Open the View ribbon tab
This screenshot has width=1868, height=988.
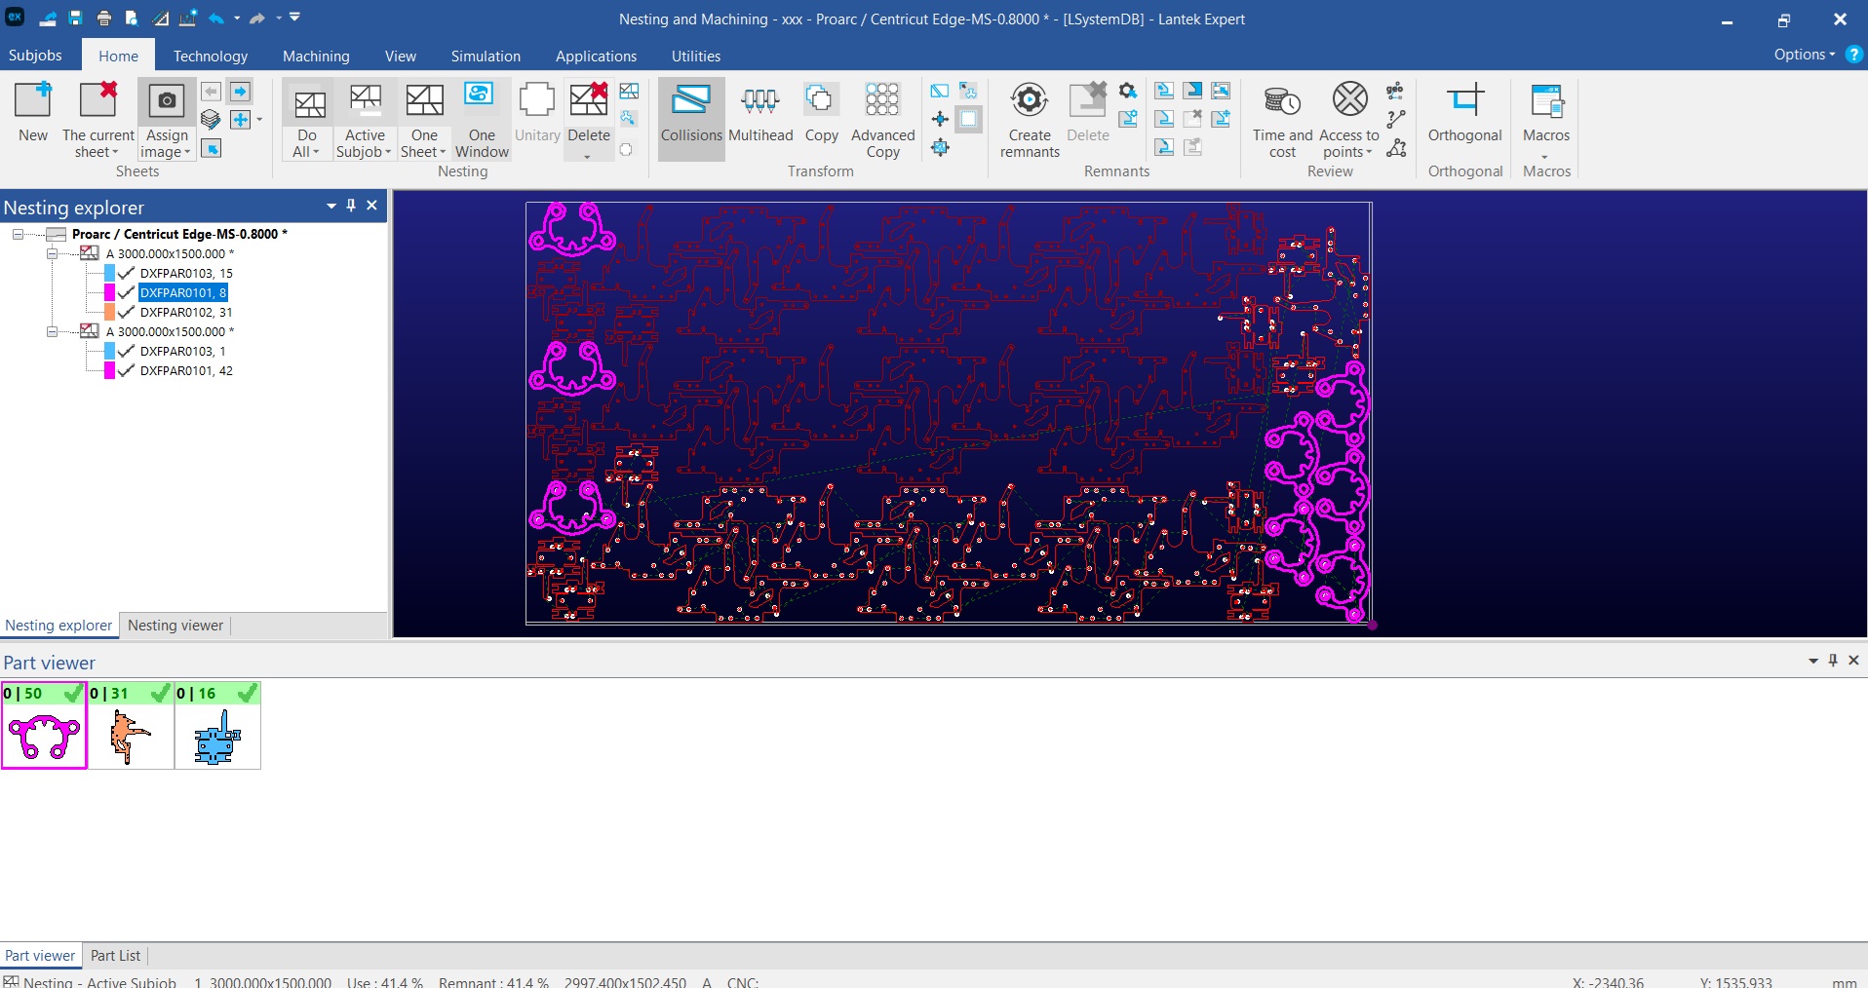coord(400,56)
